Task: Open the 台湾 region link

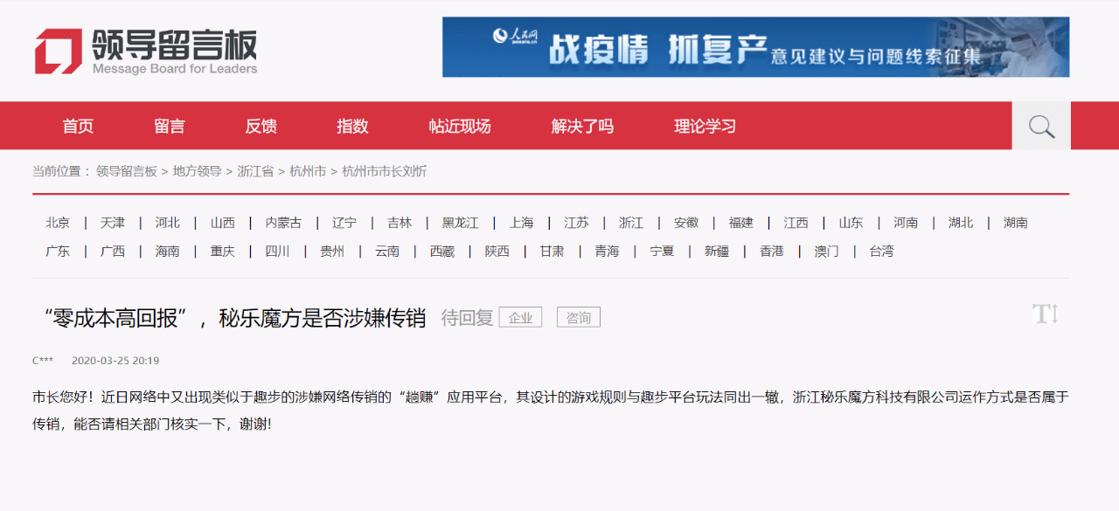Action: point(881,252)
